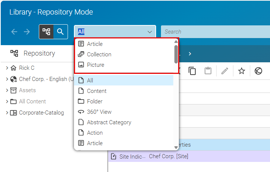This screenshot has height=172, width=270.
Task: Go forward with the right arrow
Action: [x=27, y=32]
